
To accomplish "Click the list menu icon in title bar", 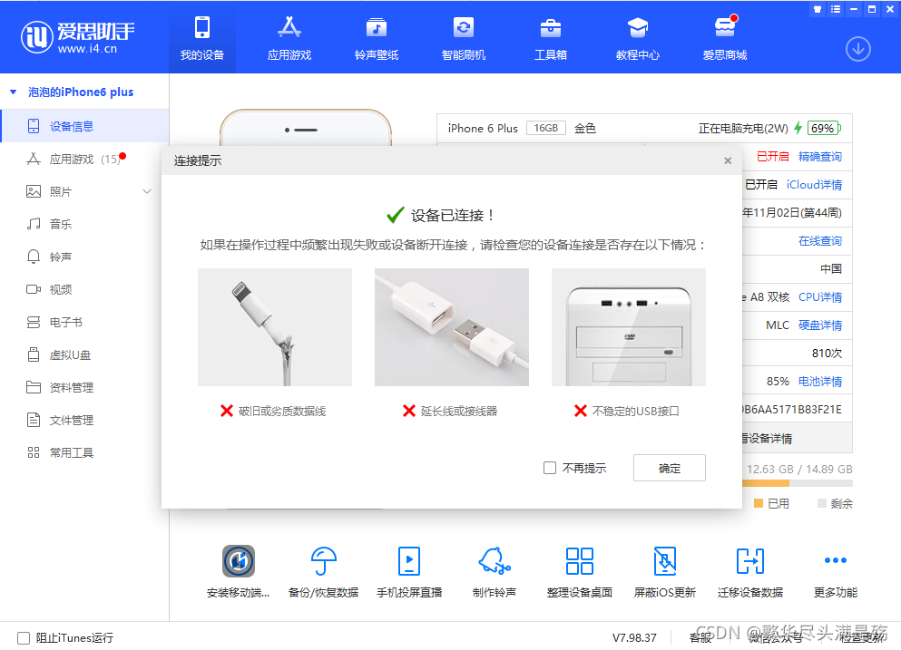I will click(836, 9).
